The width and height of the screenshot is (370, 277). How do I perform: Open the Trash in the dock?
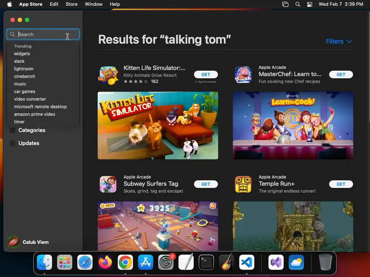326,262
